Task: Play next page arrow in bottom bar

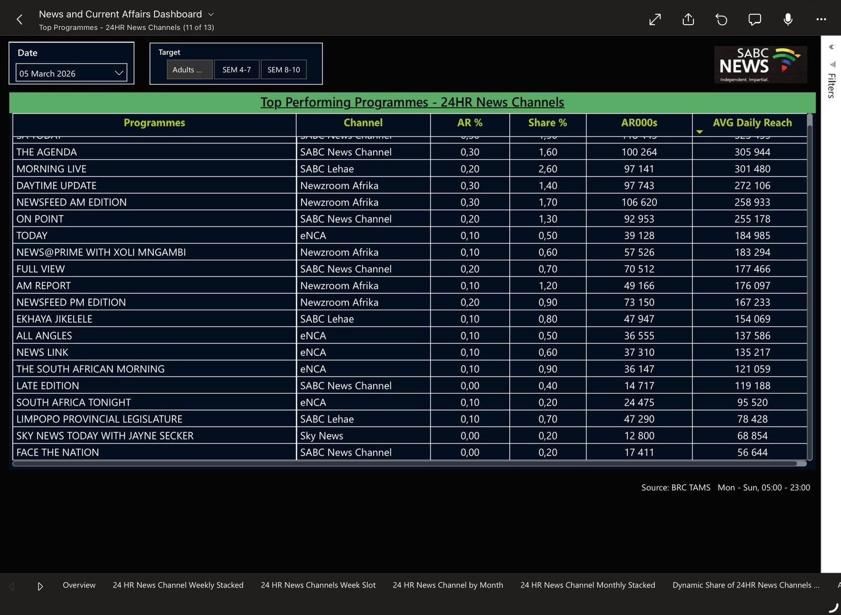Action: tap(40, 586)
